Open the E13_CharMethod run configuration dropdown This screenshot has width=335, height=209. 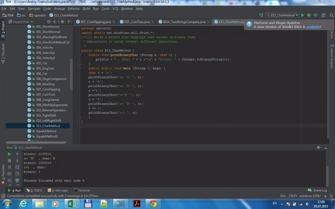point(282,15)
